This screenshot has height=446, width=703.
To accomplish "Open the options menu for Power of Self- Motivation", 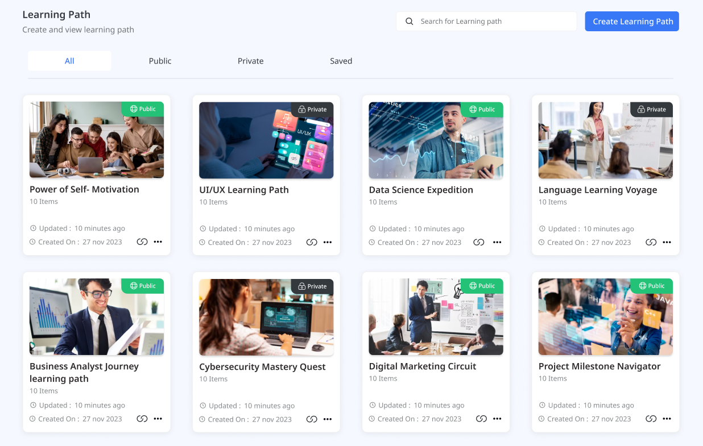I will coord(158,242).
